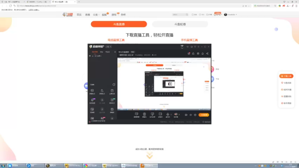Open the toolbox tool with purple badge

[92, 101]
